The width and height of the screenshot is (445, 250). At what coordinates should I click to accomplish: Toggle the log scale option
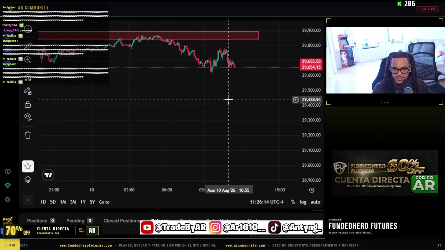(303, 202)
